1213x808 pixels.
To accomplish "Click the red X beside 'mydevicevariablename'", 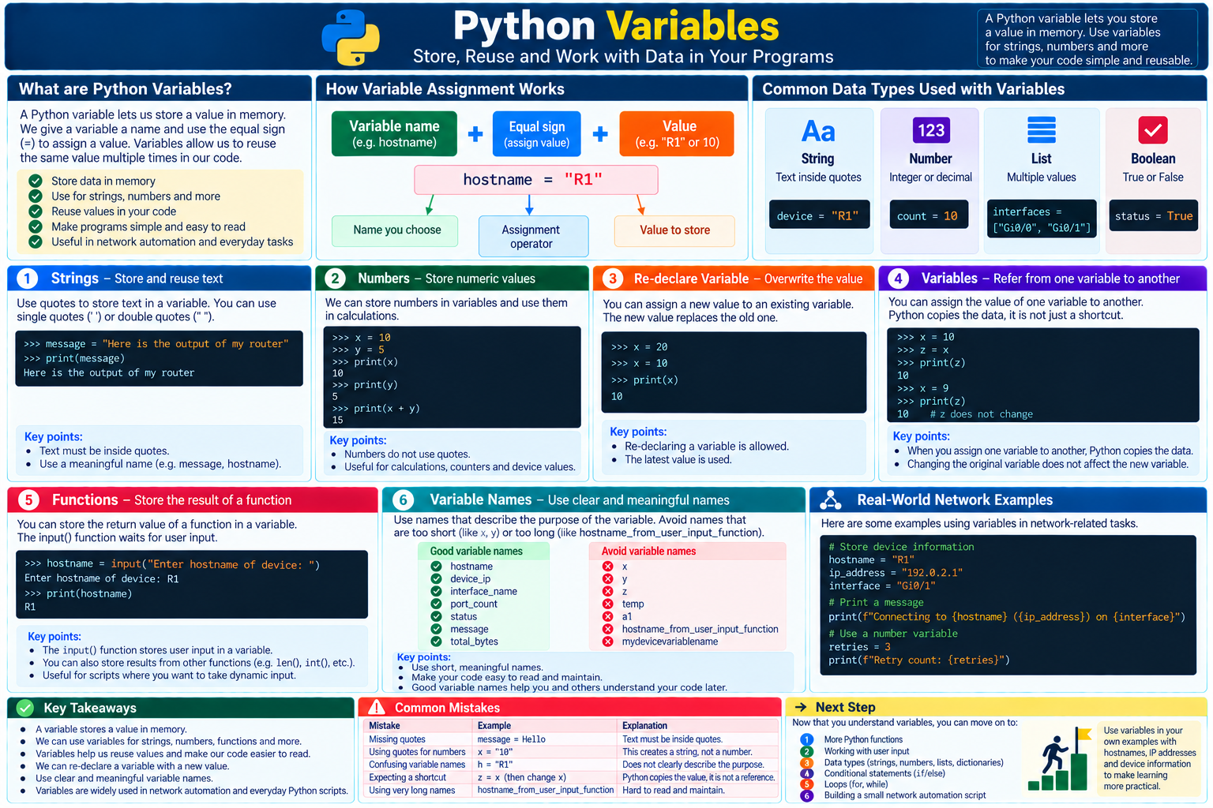I will pos(607,642).
